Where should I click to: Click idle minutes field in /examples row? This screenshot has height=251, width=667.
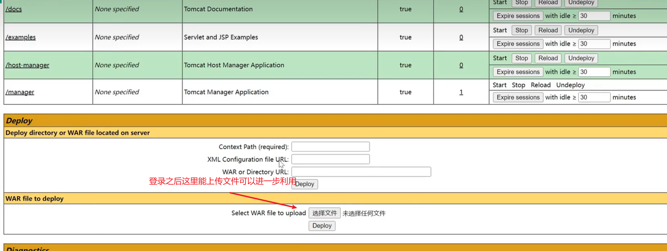pos(594,44)
